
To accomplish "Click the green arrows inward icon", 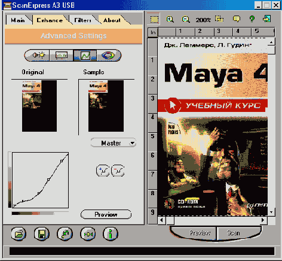I will (88, 234).
